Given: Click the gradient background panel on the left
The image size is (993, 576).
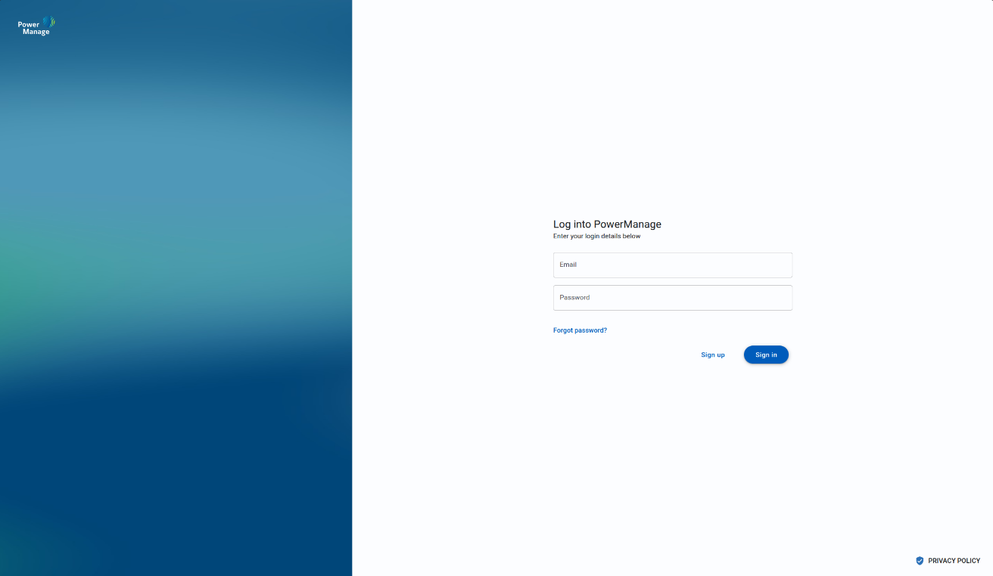Looking at the screenshot, I should click(174, 302).
